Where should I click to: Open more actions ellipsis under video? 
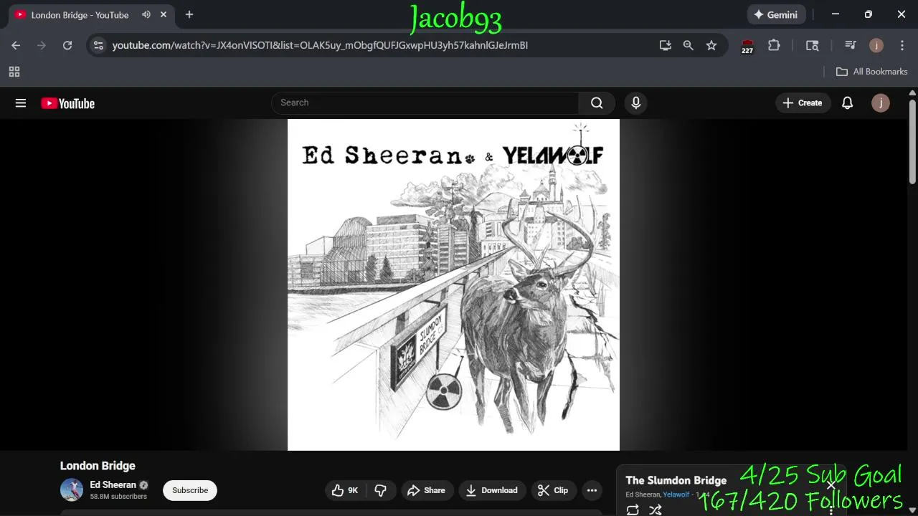click(x=592, y=490)
